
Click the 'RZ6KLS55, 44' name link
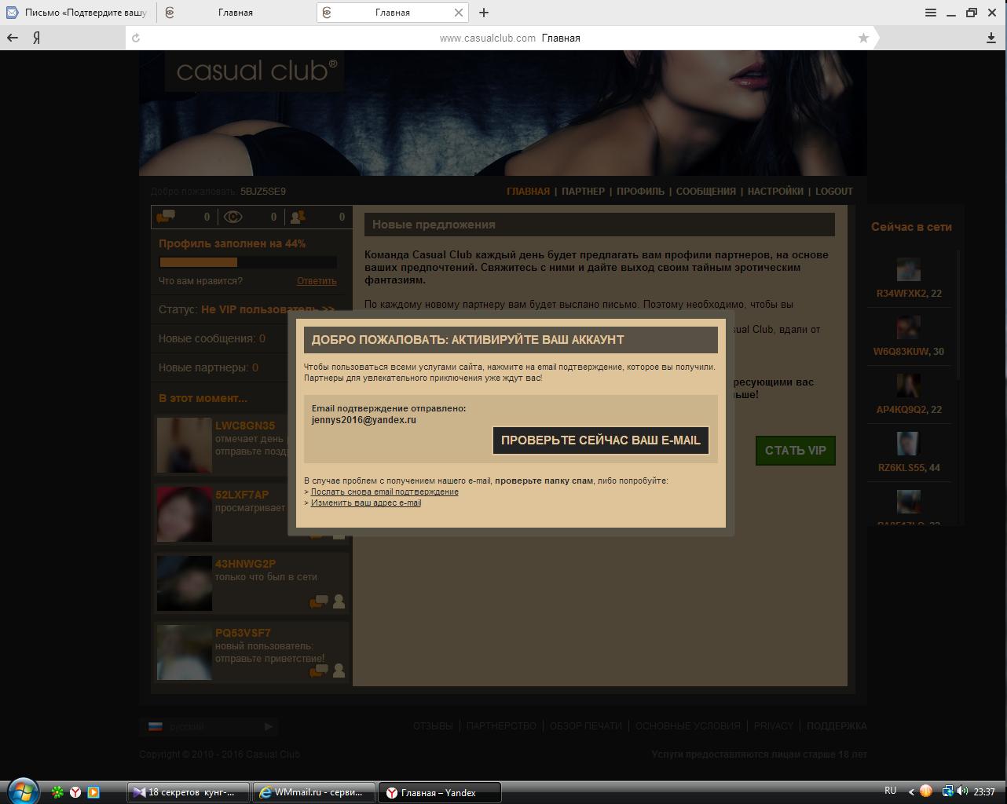tap(909, 468)
